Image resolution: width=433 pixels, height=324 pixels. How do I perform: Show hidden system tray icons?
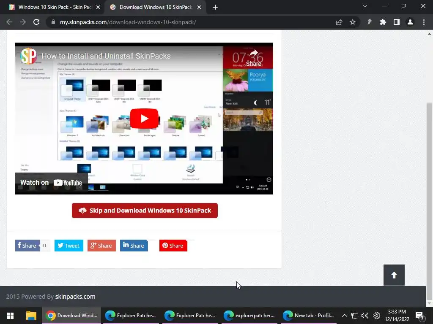(x=344, y=316)
